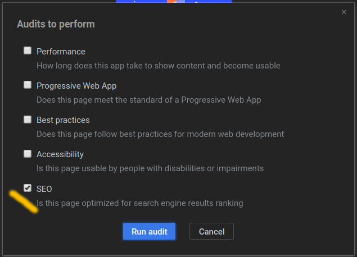Click the Audits to perform heading
Image resolution: width=357 pixels, height=257 pixels.
coord(56,24)
